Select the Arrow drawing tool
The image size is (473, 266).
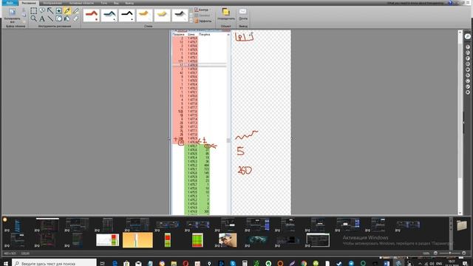[50, 11]
